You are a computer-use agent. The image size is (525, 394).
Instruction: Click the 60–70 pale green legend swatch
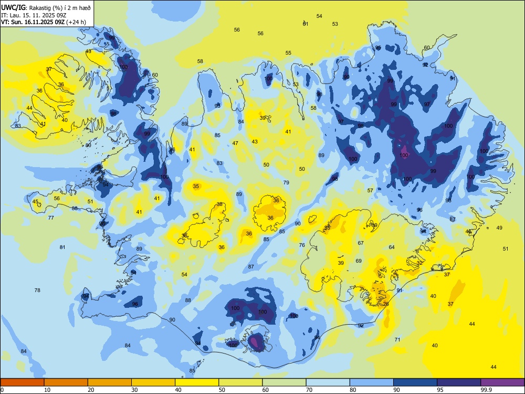284,382
